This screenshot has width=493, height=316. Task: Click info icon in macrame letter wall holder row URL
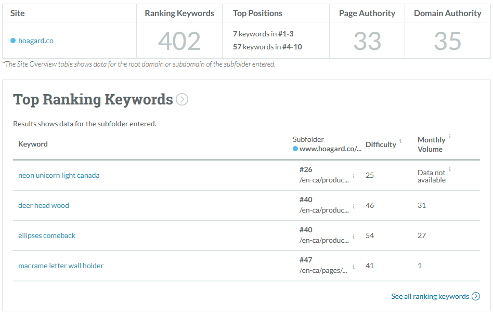pos(354,267)
